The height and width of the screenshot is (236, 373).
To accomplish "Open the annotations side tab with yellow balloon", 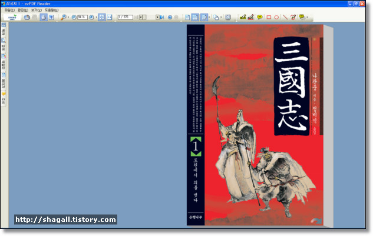I will 4,98.
